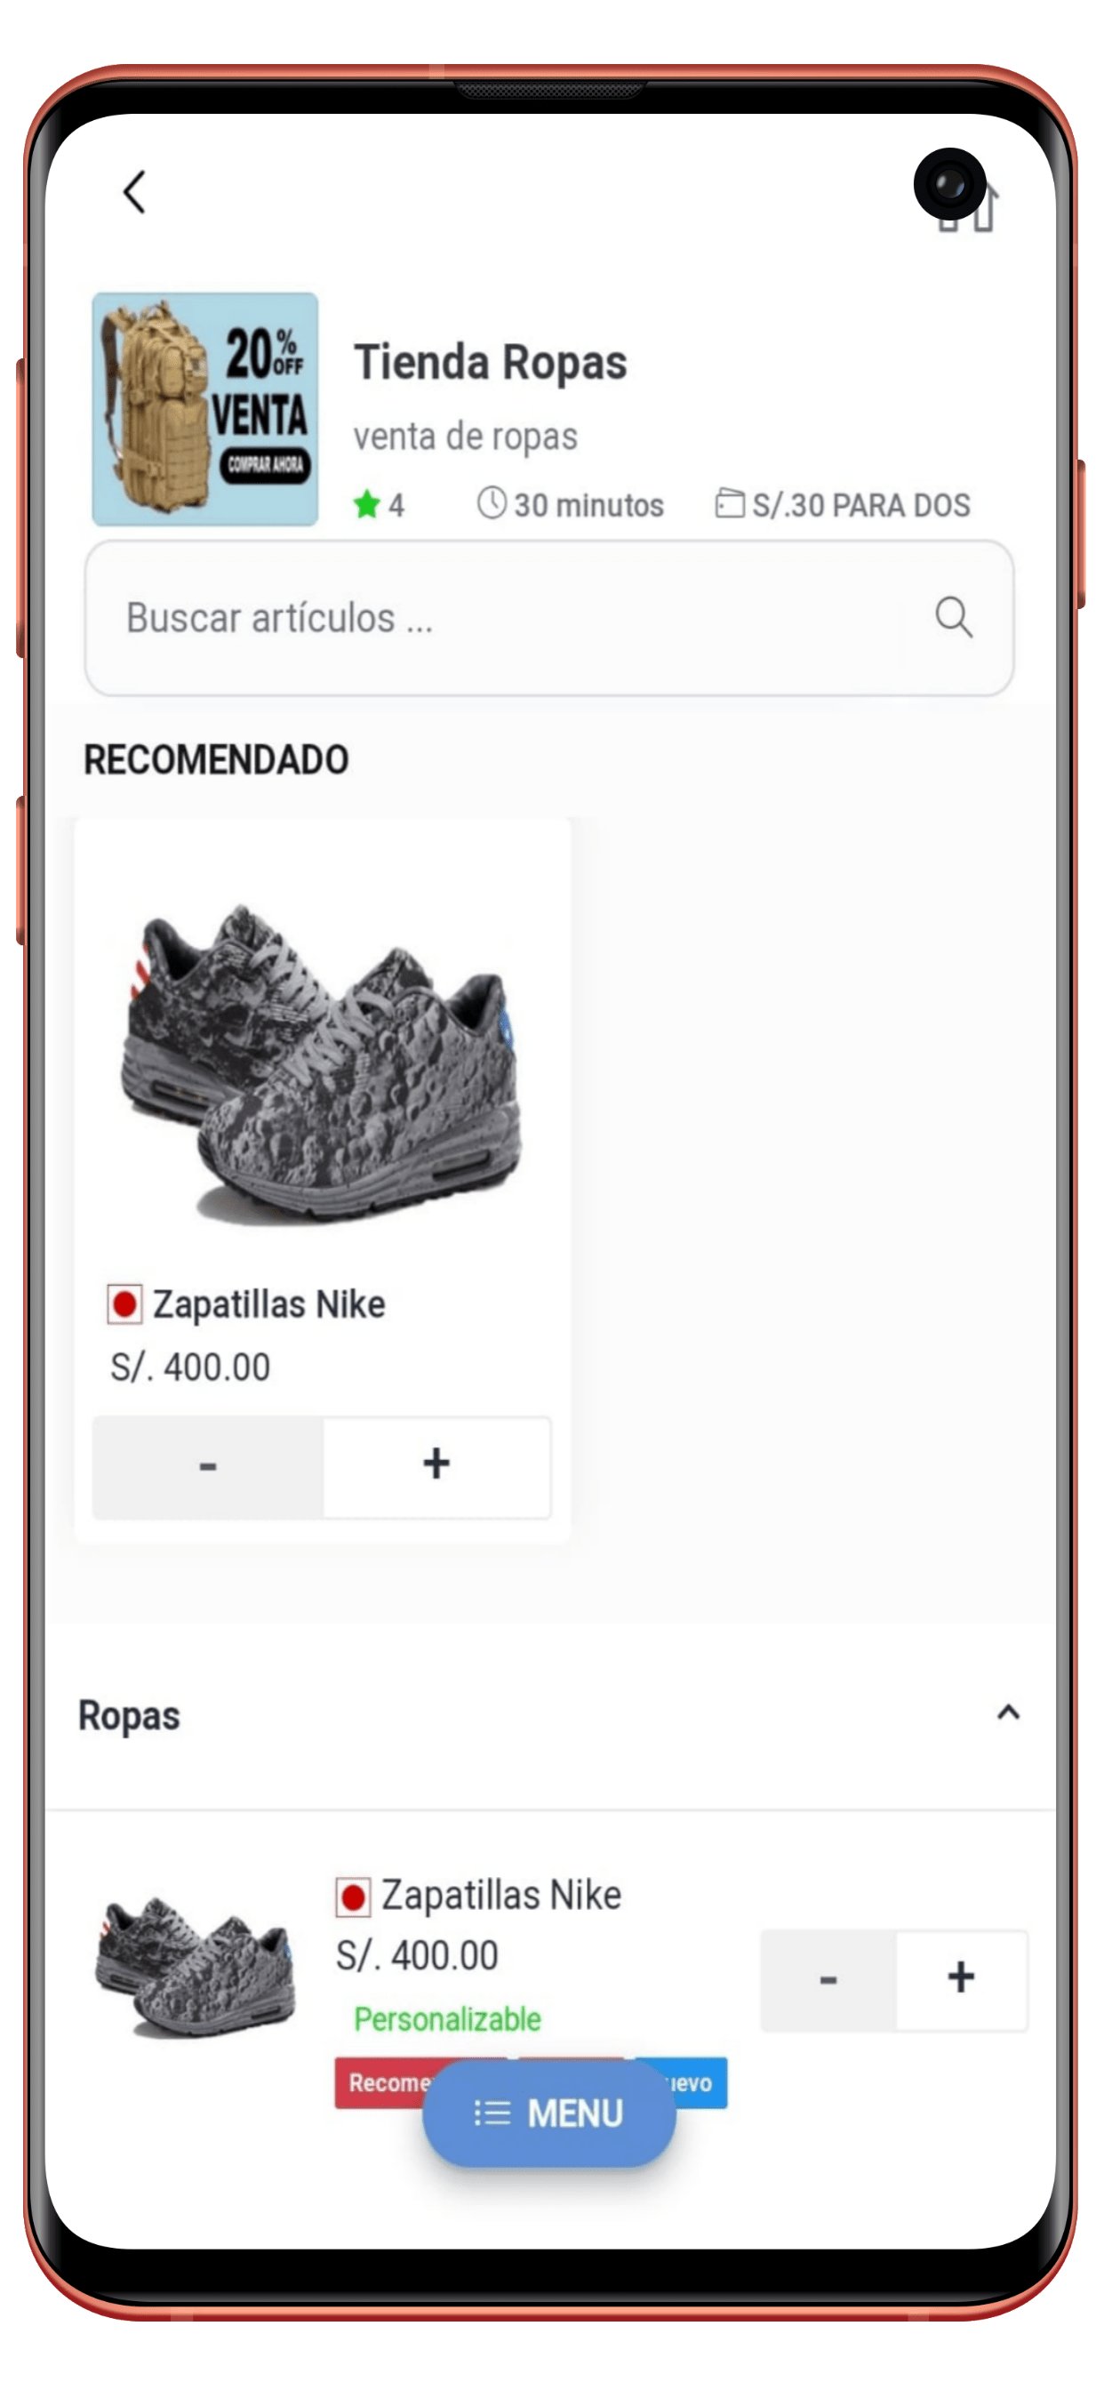Screen dimensions: 1104x2390
Task: Collapse the Ropas section chevron
Action: (1008, 1712)
